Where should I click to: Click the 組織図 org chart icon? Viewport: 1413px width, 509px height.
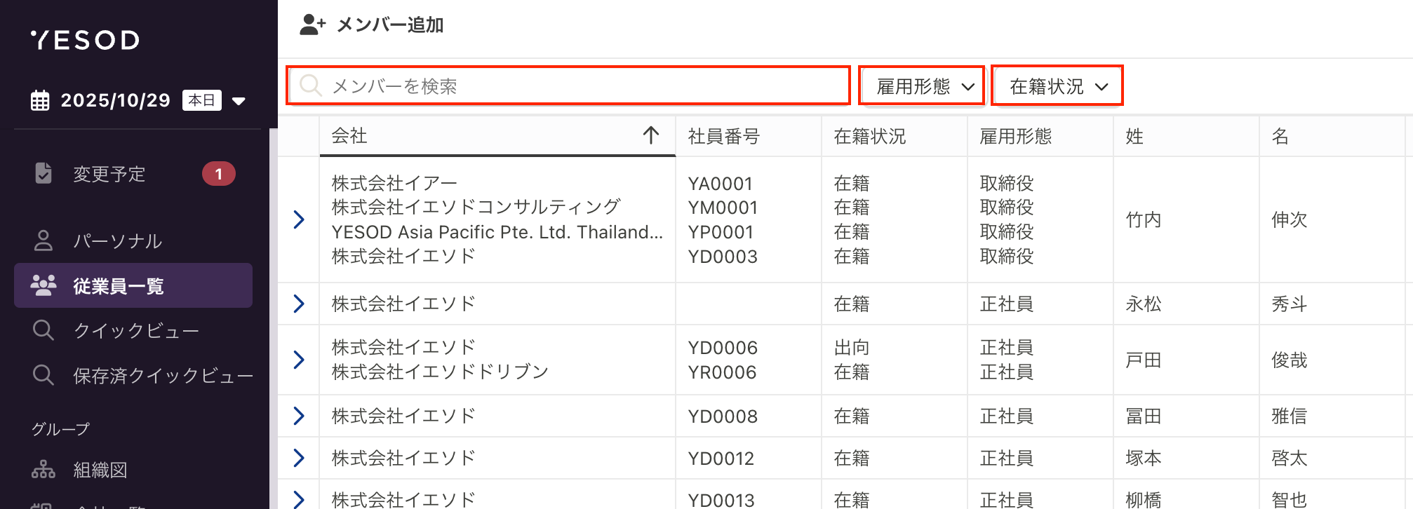point(43,470)
